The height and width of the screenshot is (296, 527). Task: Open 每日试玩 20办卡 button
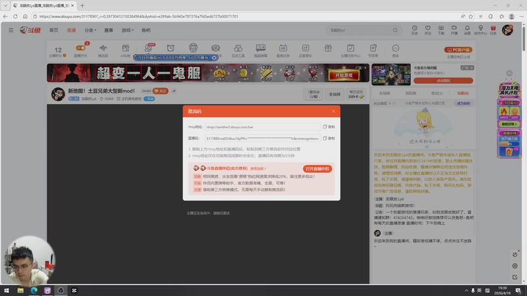356,94
